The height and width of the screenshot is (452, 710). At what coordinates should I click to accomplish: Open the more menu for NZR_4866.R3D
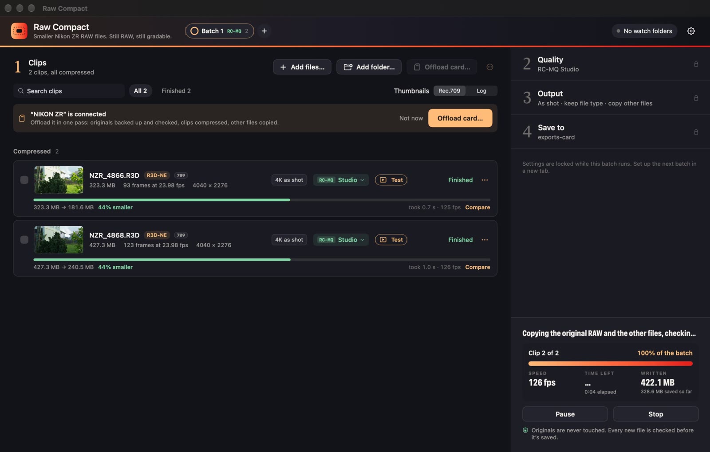coord(485,180)
